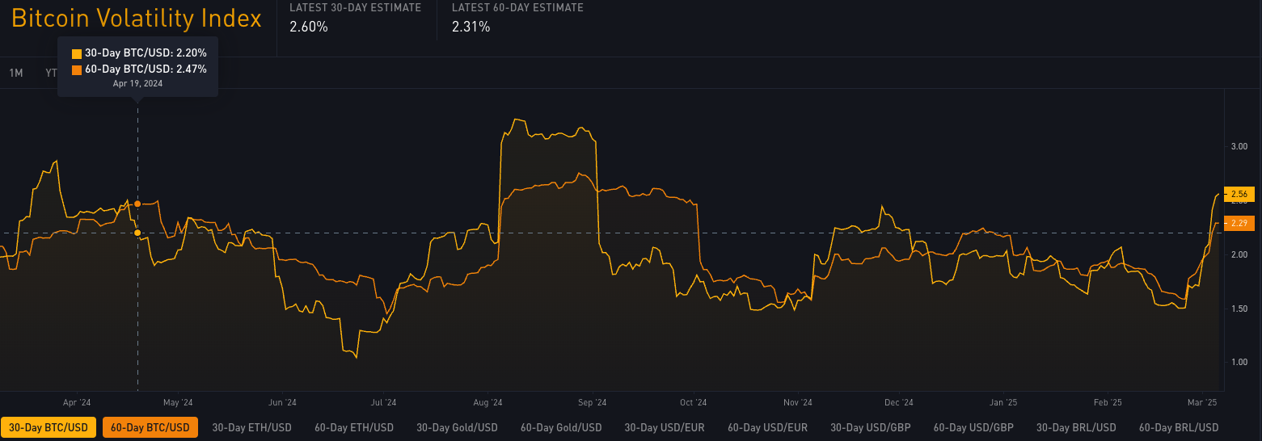Click the latest 30-day estimate value 2.60%

(x=309, y=27)
